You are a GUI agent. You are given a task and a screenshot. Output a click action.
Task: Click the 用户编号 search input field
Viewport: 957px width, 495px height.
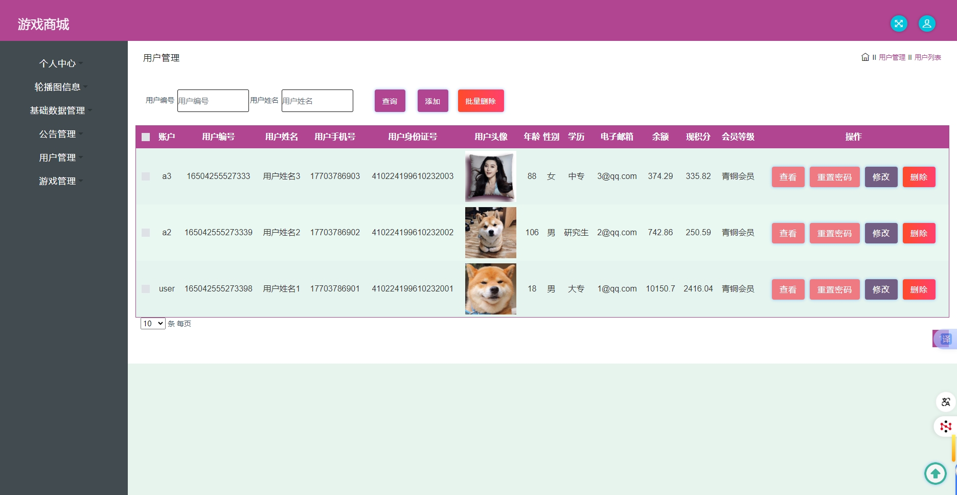213,101
